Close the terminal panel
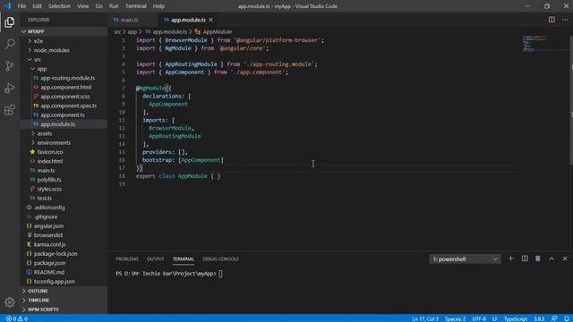The image size is (573, 322). [565, 258]
